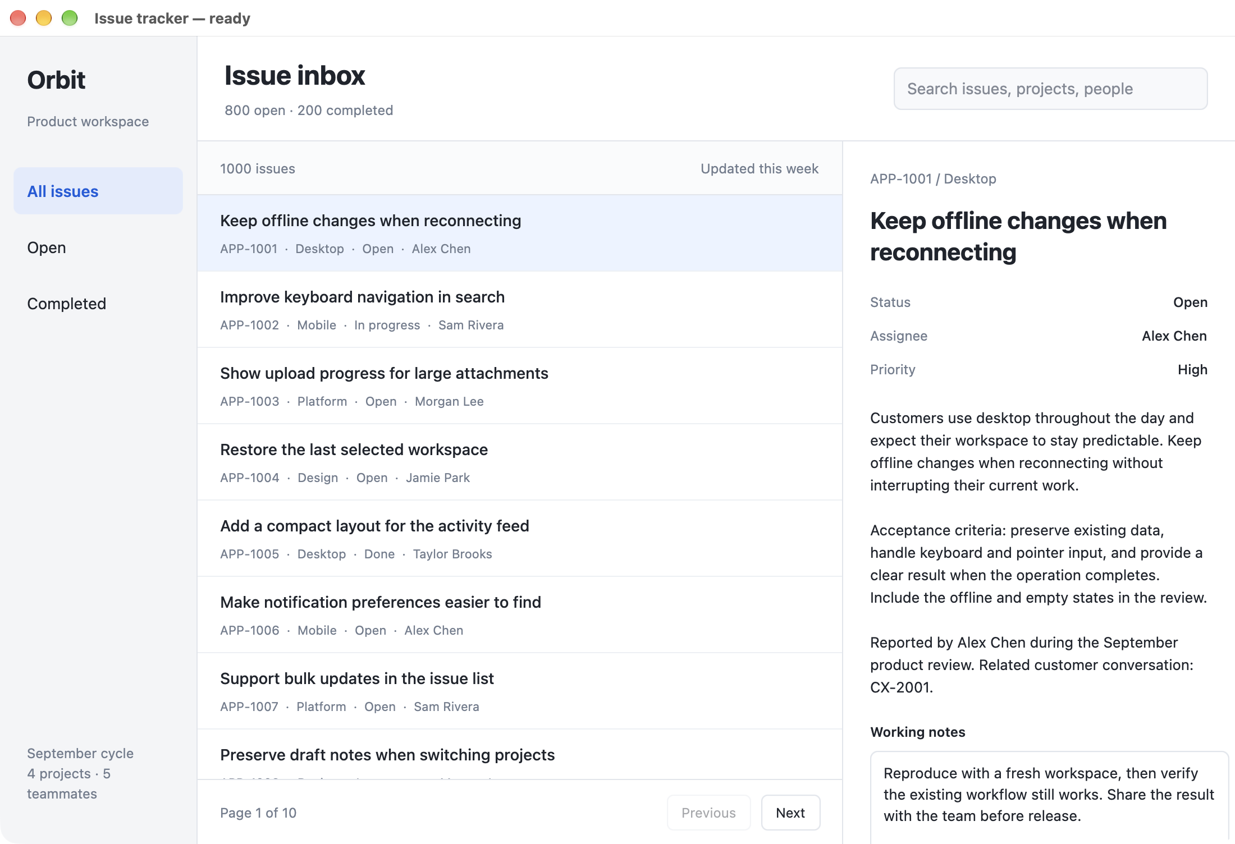Image resolution: width=1235 pixels, height=844 pixels.
Task: Select All issues in sidebar
Action: [98, 191]
